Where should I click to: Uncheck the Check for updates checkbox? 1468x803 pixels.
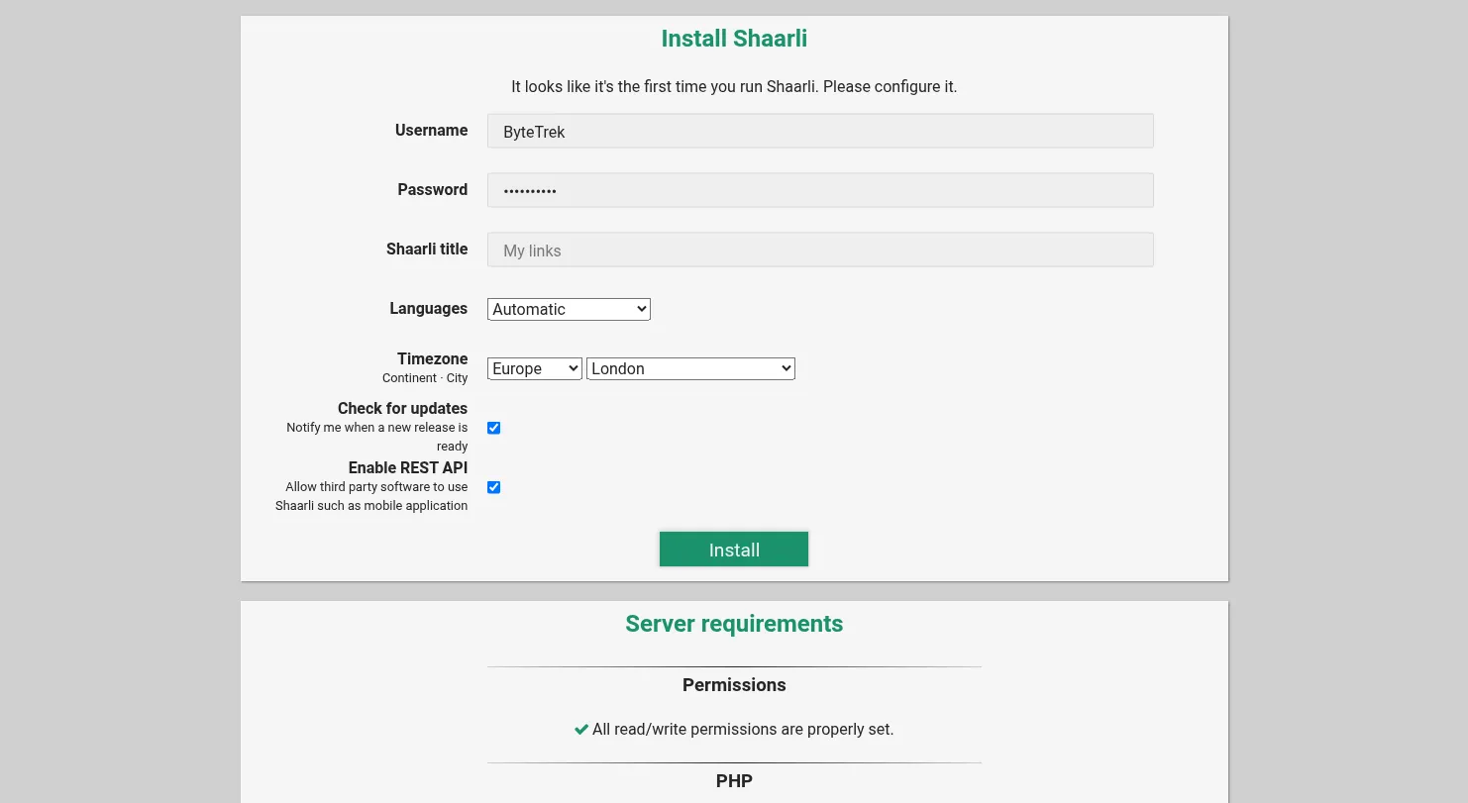coord(493,428)
